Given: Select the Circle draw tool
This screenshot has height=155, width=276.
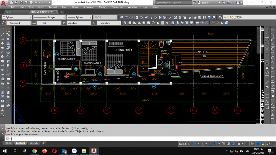Looking at the screenshot, I should [2, 57].
